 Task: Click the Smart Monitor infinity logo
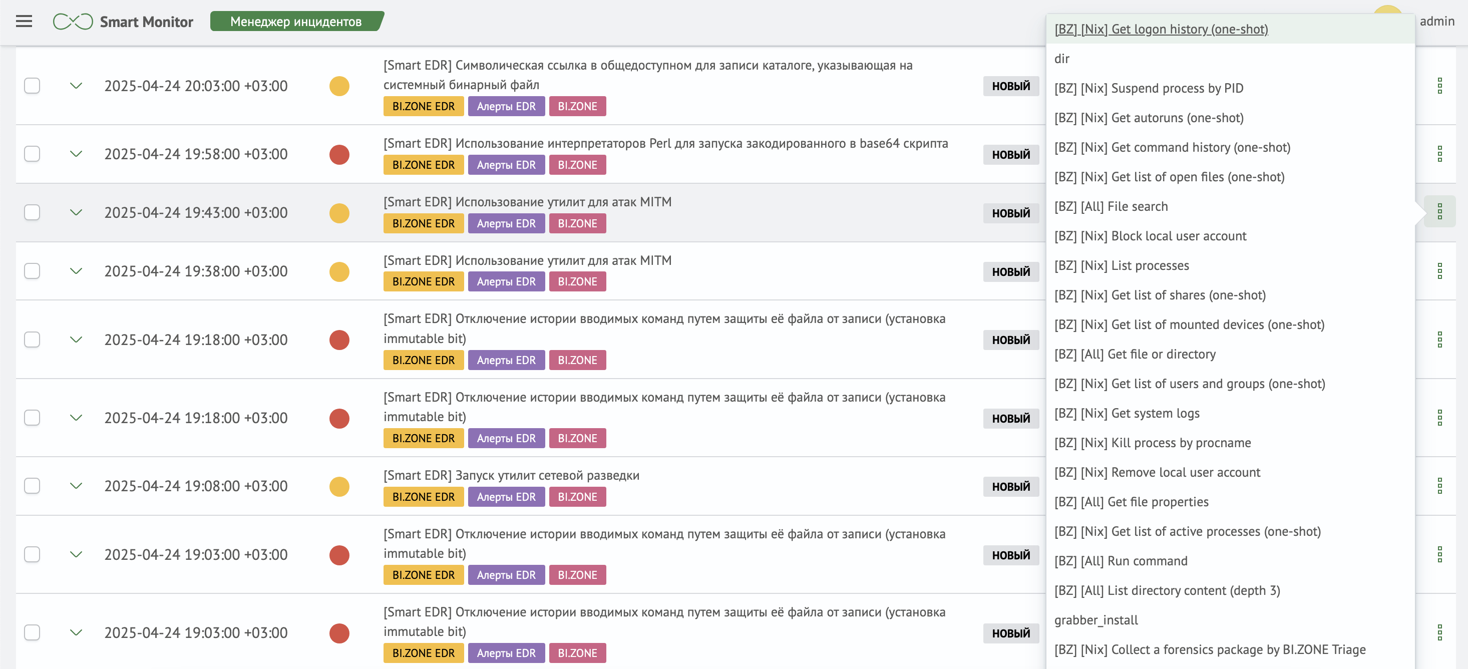click(x=73, y=22)
